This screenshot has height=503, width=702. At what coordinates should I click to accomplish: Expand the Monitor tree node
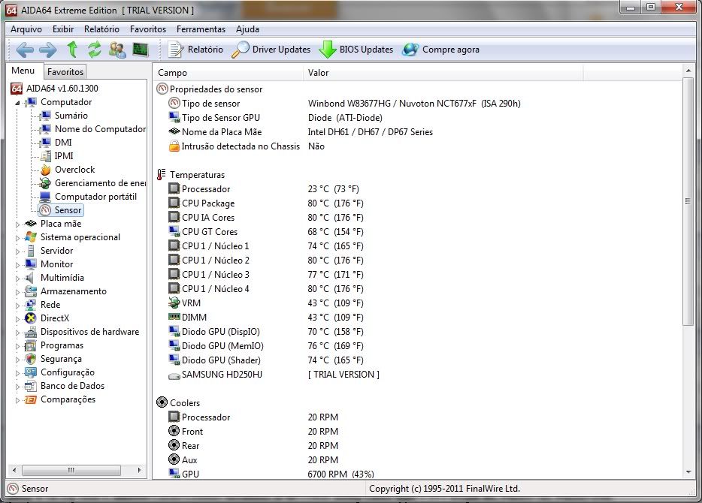(x=17, y=265)
